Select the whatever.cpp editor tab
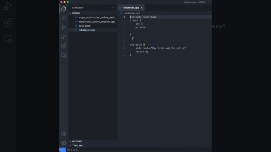 coord(131,8)
